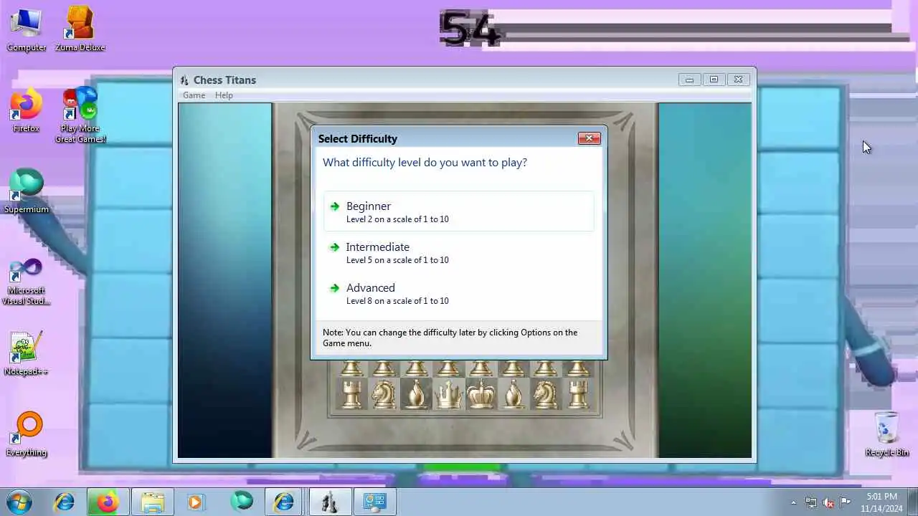This screenshot has width=918, height=516.
Task: Close the Chess Titans window
Action: (x=738, y=80)
